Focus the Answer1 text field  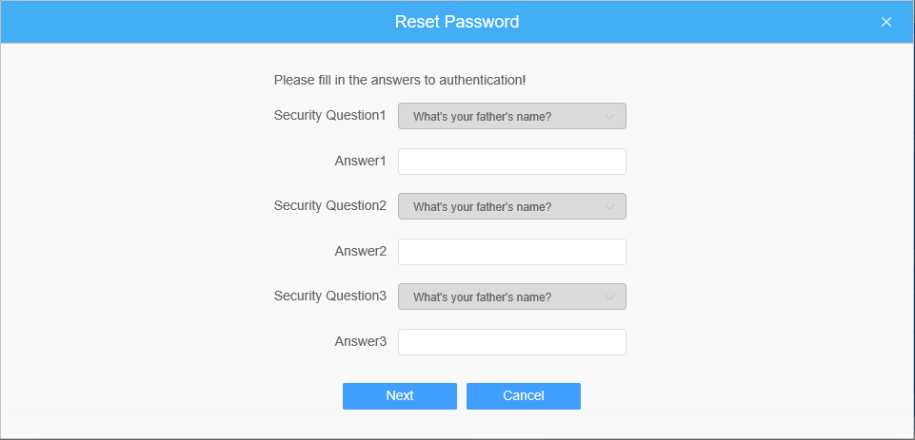[x=511, y=162]
